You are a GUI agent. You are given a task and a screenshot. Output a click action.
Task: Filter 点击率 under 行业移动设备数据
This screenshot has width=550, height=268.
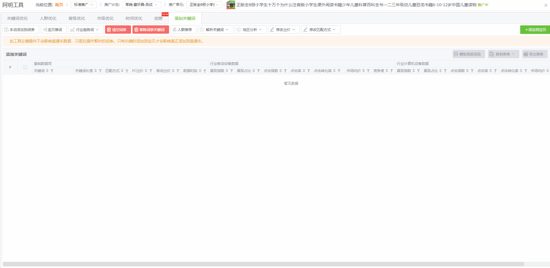[x=309, y=71]
